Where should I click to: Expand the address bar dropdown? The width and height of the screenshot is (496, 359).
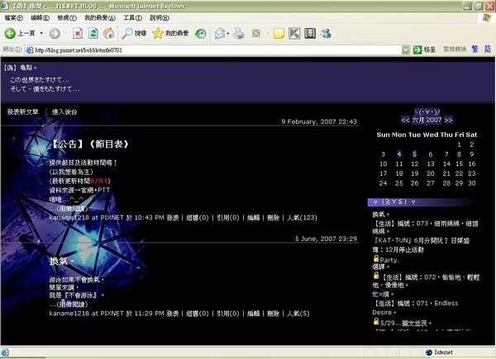click(406, 50)
